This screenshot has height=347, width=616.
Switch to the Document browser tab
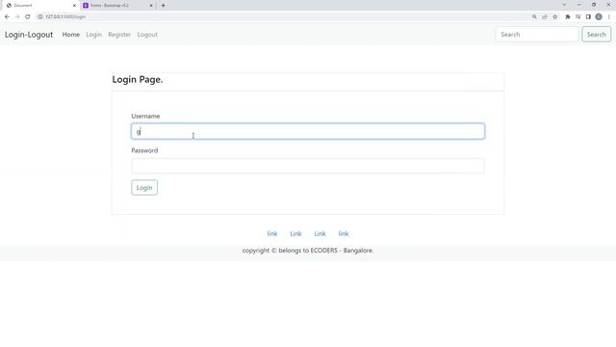39,6
